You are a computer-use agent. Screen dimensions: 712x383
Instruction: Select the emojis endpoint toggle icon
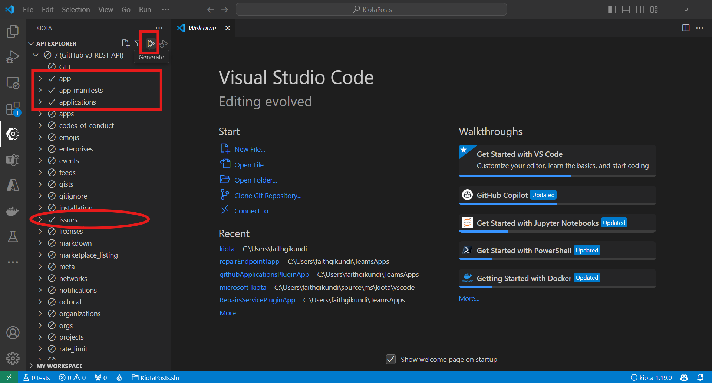click(x=52, y=137)
